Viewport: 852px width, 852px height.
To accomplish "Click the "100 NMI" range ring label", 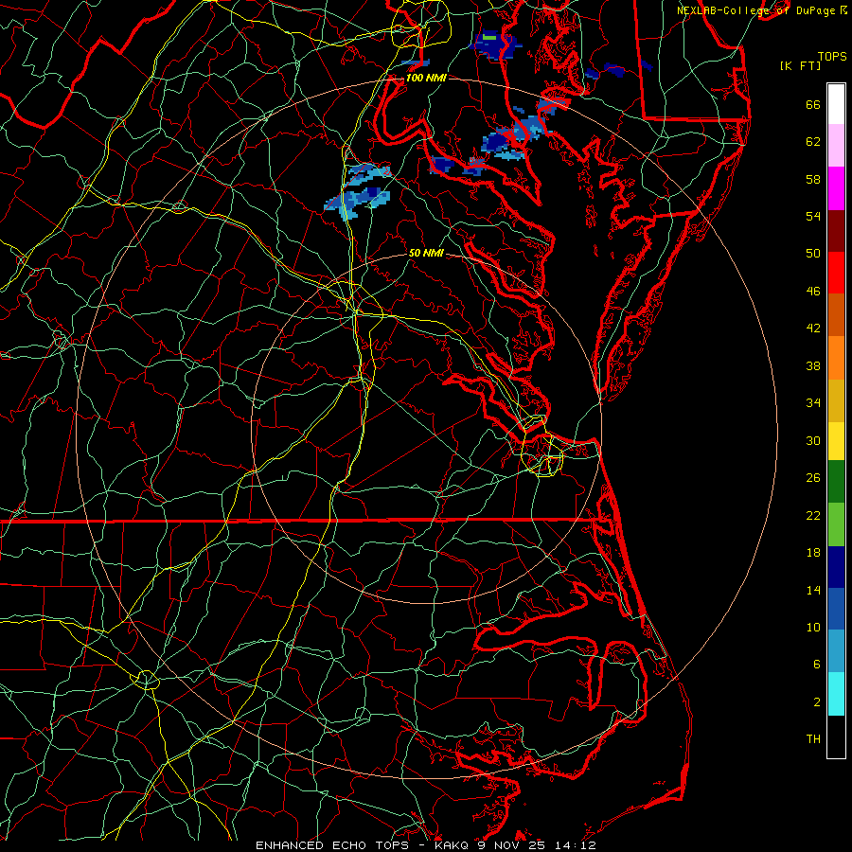I will tap(426, 78).
